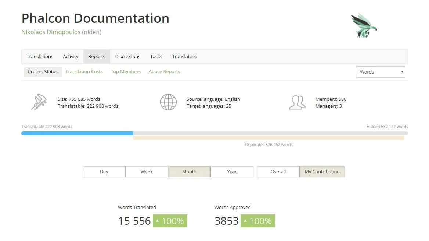Open Translation Costs report
Image resolution: width=429 pixels, height=241 pixels.
point(84,71)
